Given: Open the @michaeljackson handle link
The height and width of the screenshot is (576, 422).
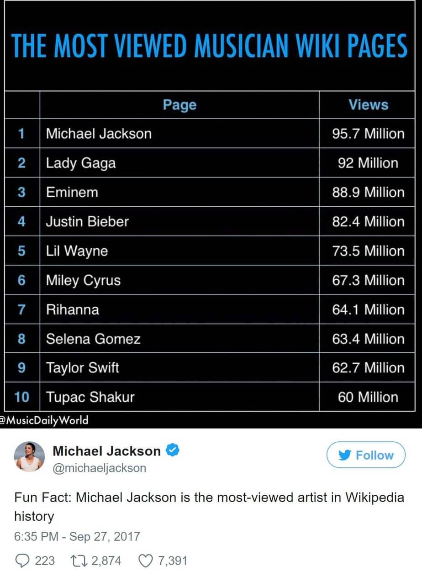Looking at the screenshot, I should click(100, 468).
